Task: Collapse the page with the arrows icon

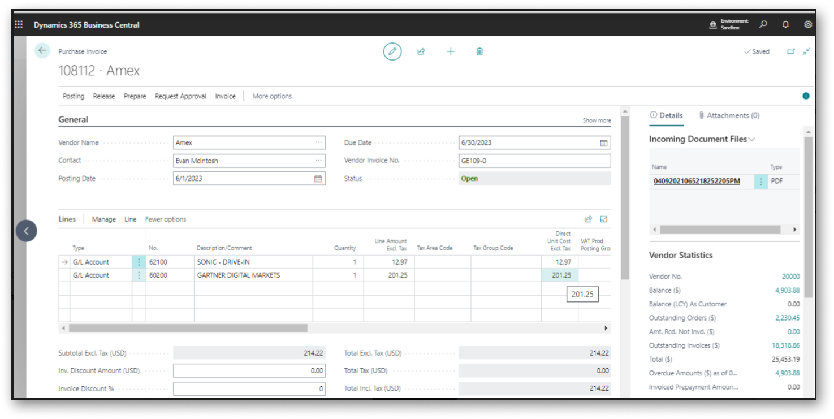Action: coord(806,51)
